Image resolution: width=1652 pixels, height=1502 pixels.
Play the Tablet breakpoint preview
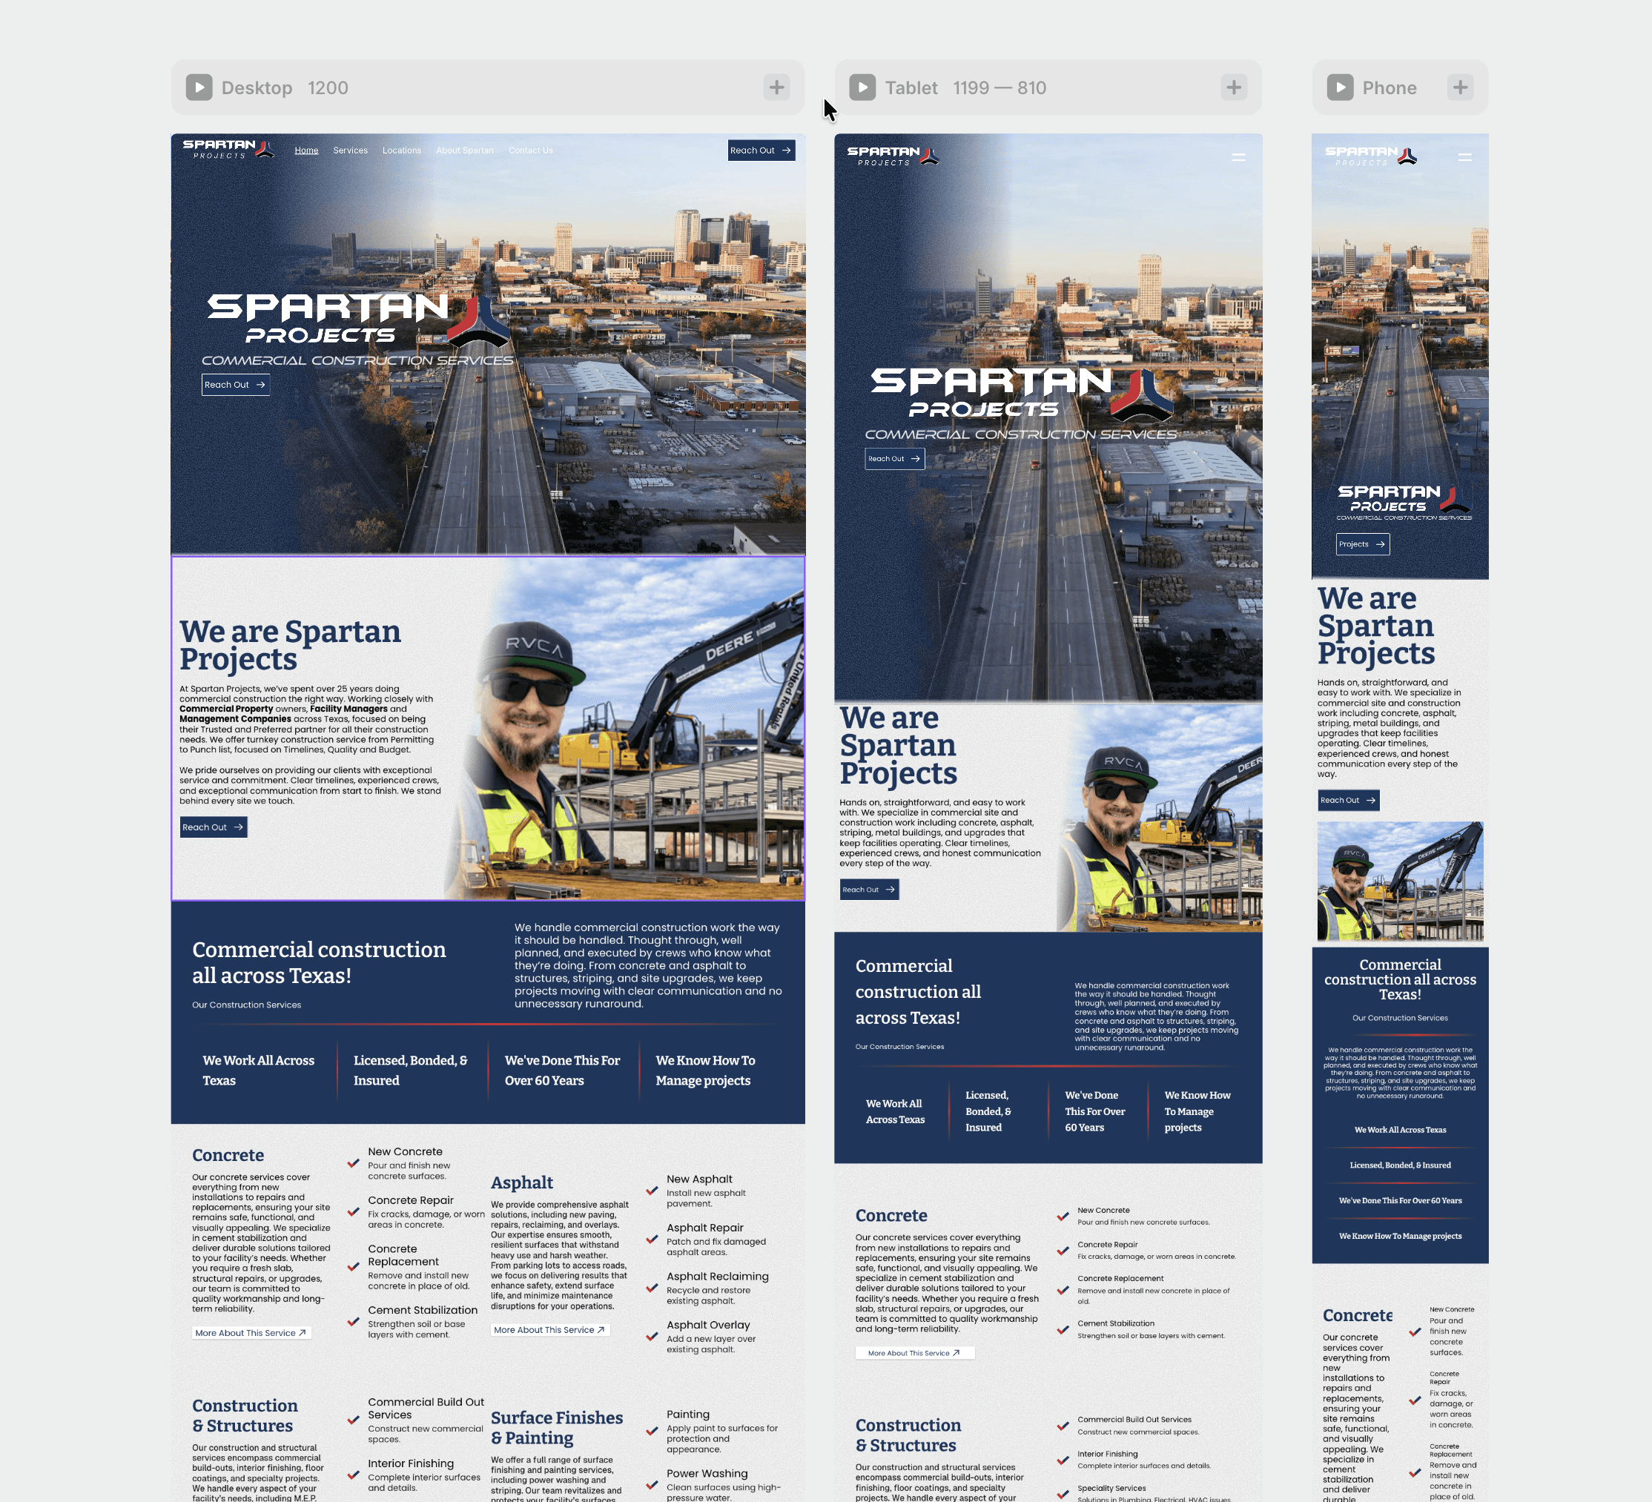tap(862, 87)
